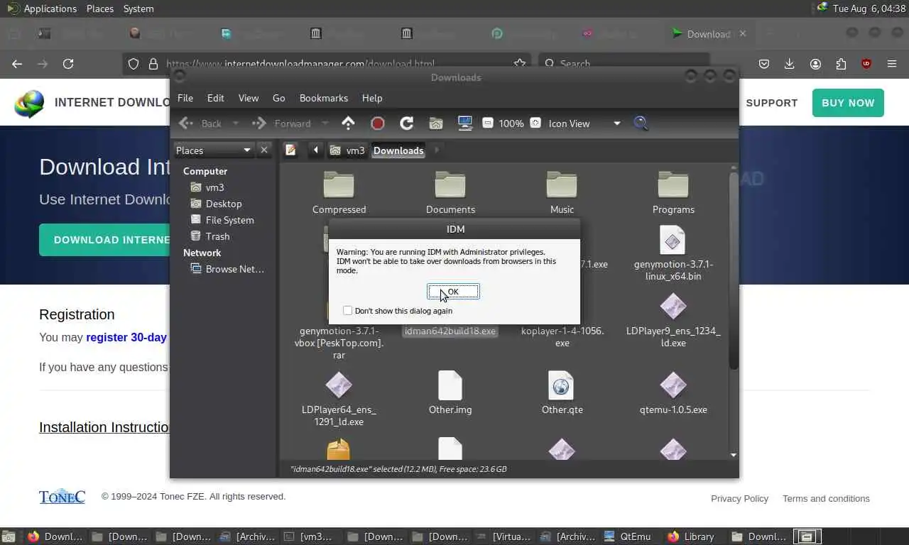Open the File menu in Downloads window

pos(185,98)
